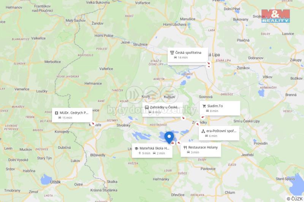The height and width of the screenshot is (202, 304).
Task: Click the fork and knife restaurant icon
Action: point(185,147)
